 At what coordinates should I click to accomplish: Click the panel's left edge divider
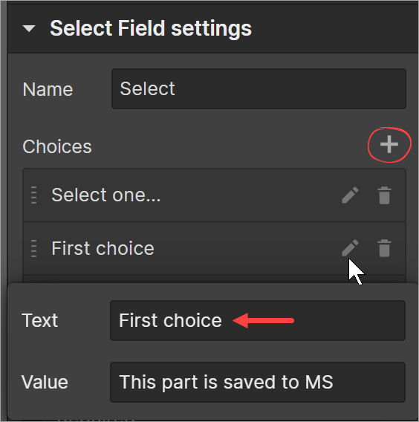(x=4, y=211)
